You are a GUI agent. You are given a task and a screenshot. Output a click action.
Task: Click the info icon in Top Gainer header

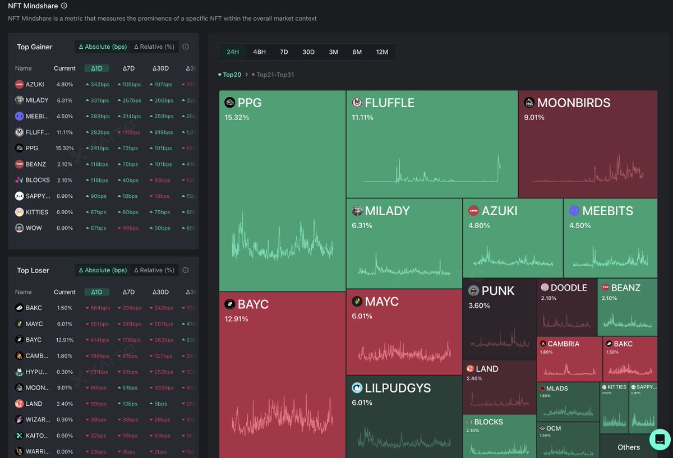(186, 47)
